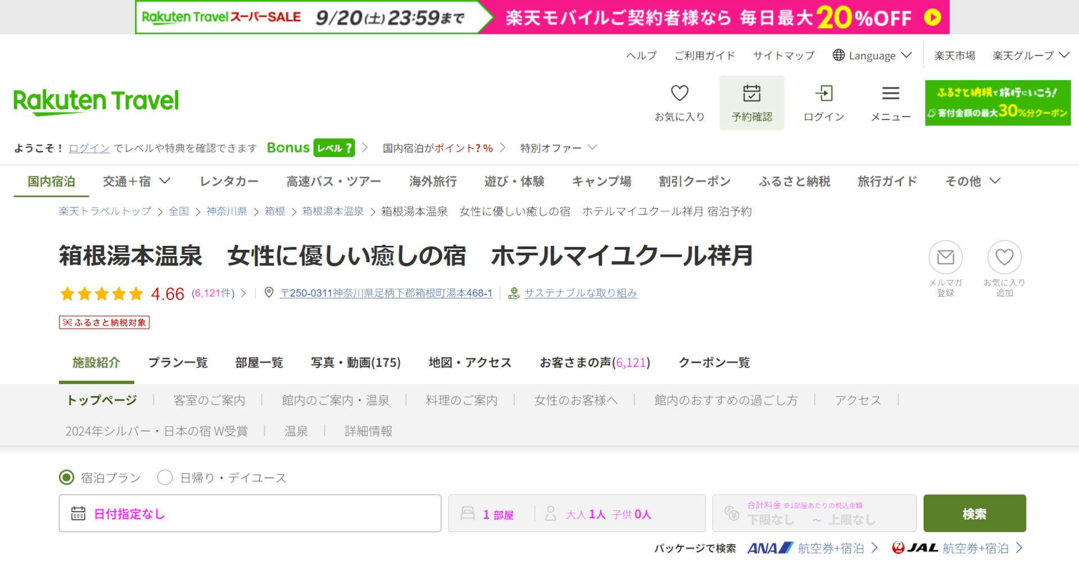1079x567 pixels.
Task: Click the Rakuten Travel logo
Action: click(95, 102)
